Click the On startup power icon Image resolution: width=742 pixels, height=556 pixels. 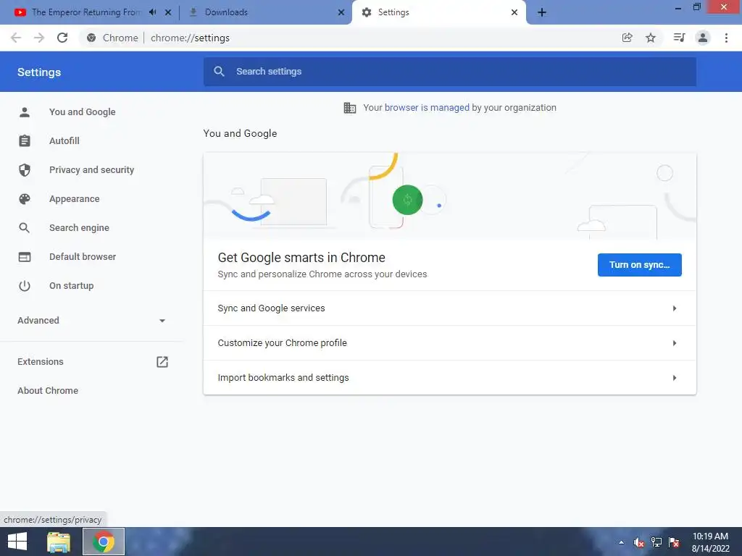tap(25, 285)
